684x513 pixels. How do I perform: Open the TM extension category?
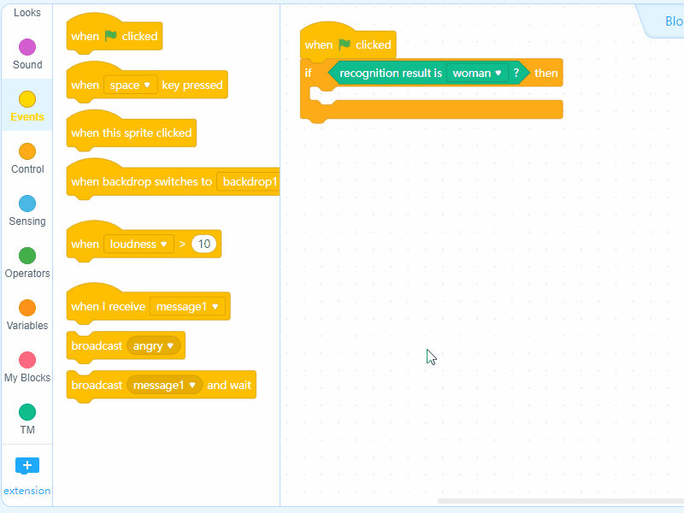tap(27, 420)
